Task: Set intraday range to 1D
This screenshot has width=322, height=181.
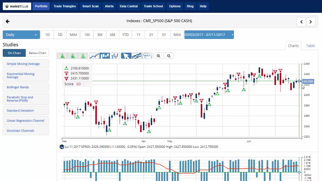Action: [x=47, y=35]
